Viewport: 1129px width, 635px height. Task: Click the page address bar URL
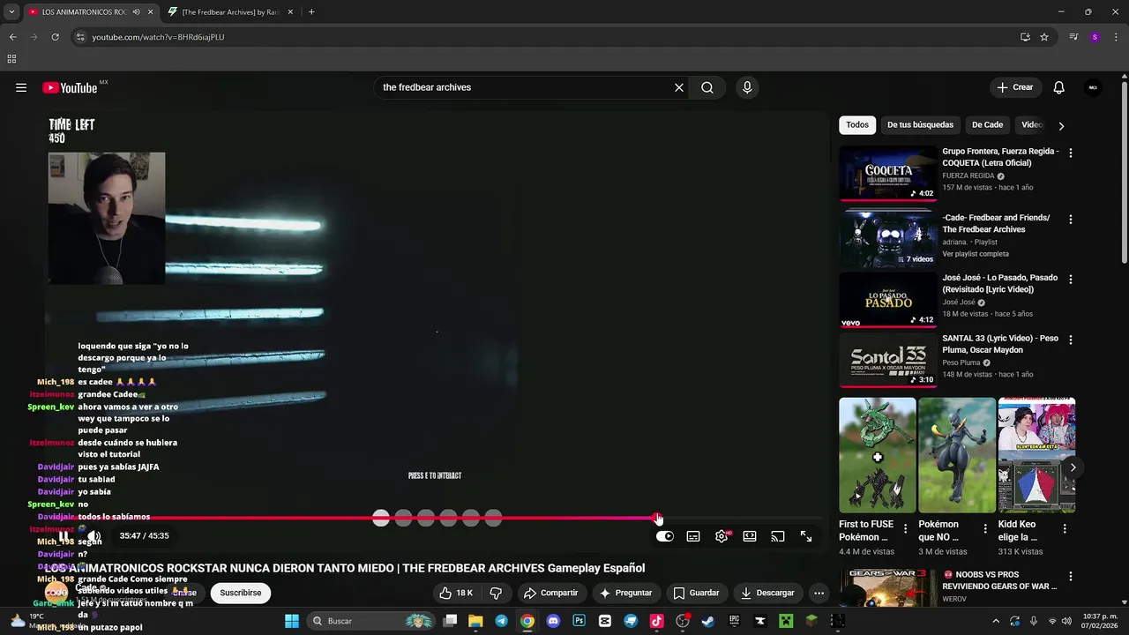point(159,37)
